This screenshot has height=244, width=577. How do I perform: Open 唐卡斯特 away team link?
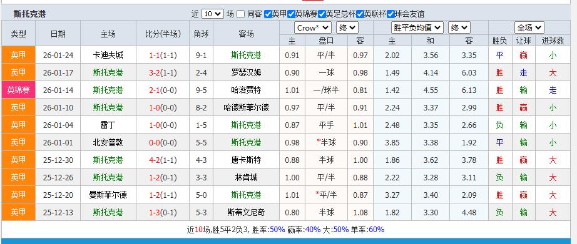246,160
